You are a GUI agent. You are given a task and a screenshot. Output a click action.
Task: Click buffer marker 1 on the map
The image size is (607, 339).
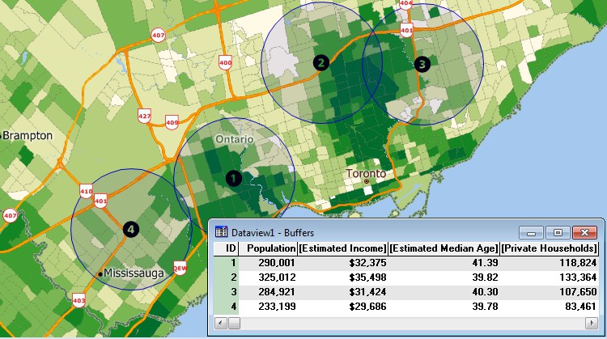pos(232,177)
